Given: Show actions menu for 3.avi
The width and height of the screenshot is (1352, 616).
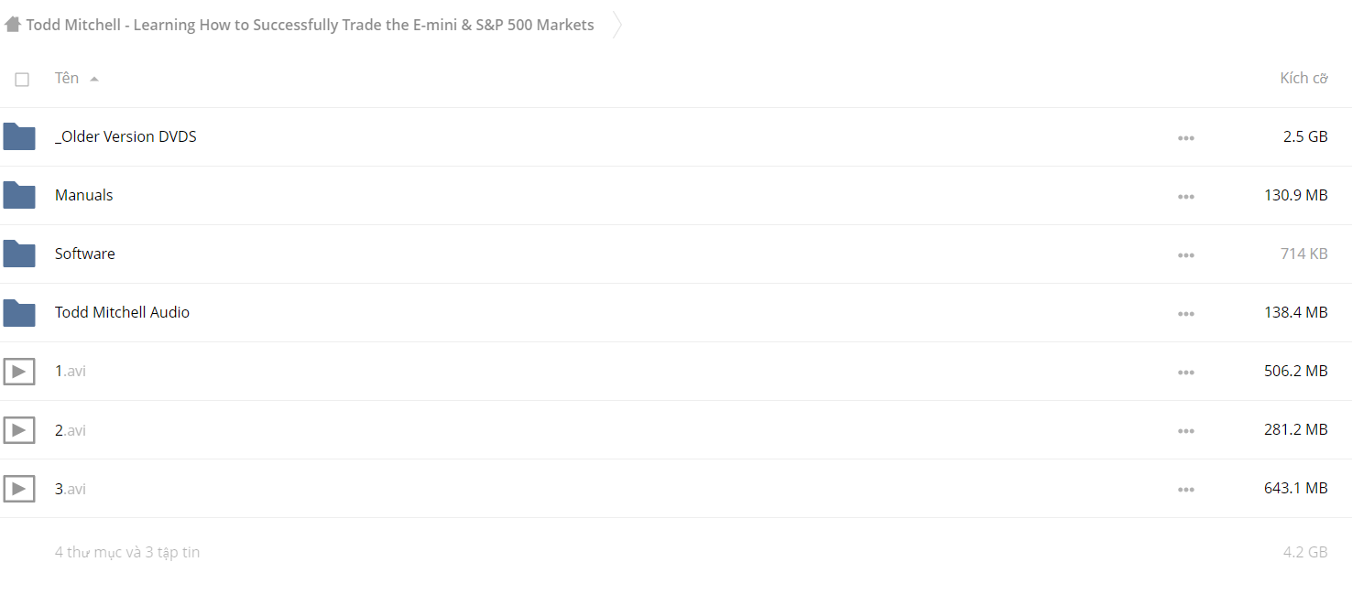Looking at the screenshot, I should (1186, 490).
